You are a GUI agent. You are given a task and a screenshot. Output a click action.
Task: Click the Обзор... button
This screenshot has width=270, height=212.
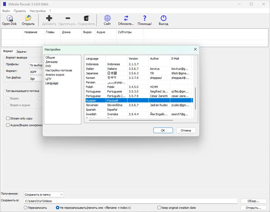253,201
